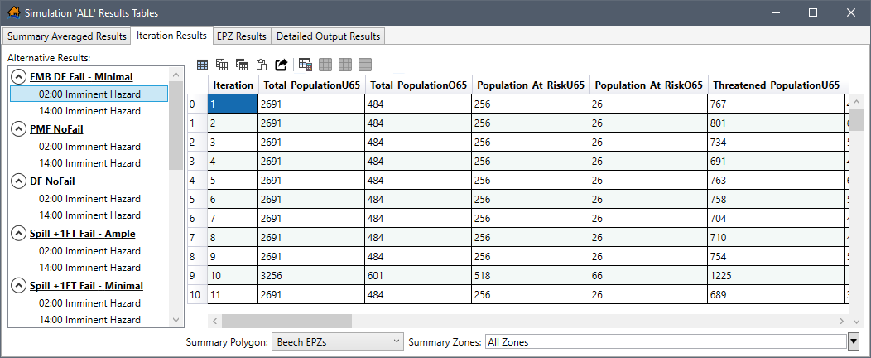
Task: Sort by Total_PopulationU65 column header
Action: tap(311, 85)
